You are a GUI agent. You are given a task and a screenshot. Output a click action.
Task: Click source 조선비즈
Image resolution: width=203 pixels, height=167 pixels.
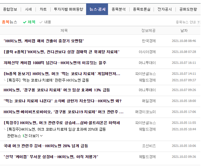coord(149,146)
